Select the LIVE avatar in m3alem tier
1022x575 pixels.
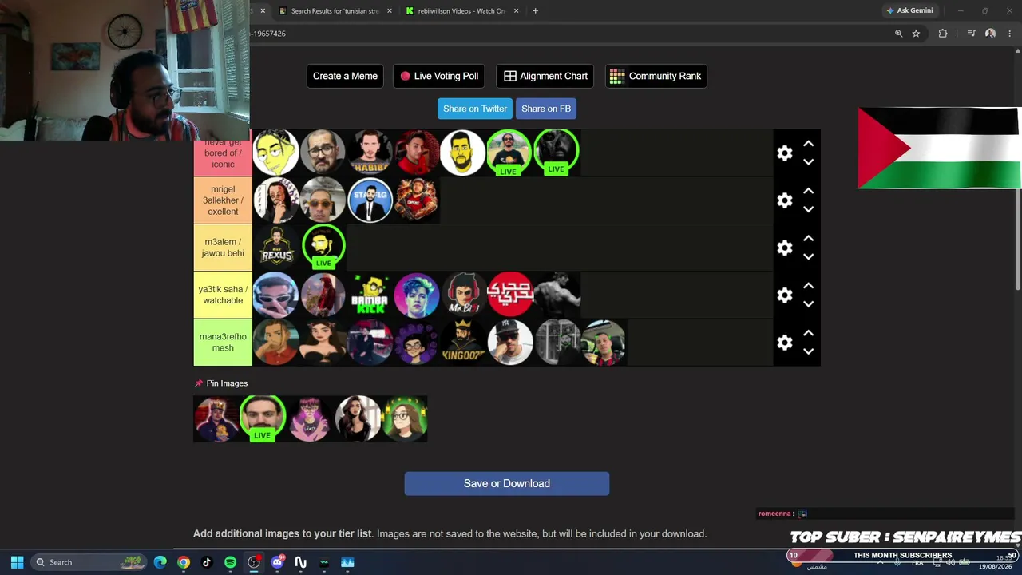click(323, 248)
